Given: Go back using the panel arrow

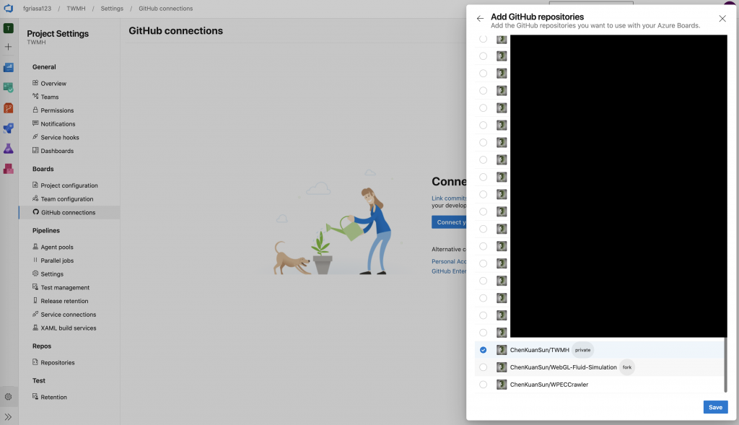Looking at the screenshot, I should tap(480, 18).
